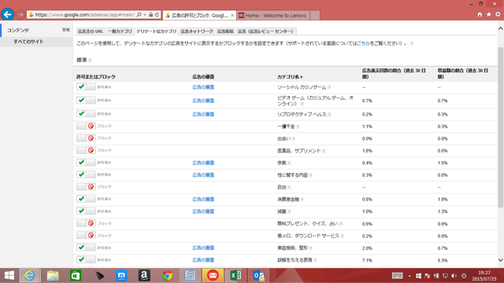Click the volume speaker icon in the tray
504x283 pixels.
coord(454,276)
